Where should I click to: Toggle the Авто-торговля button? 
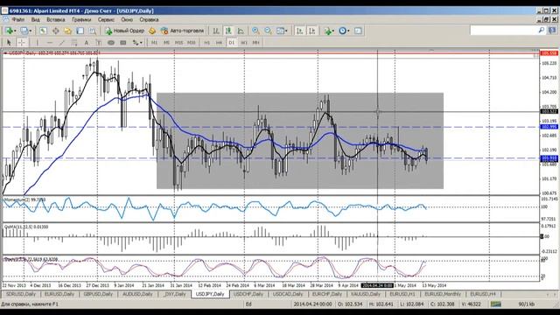(182, 31)
